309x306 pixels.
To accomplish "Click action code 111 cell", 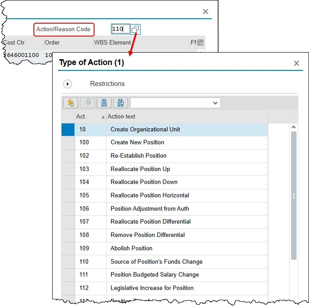I will [91, 275].
